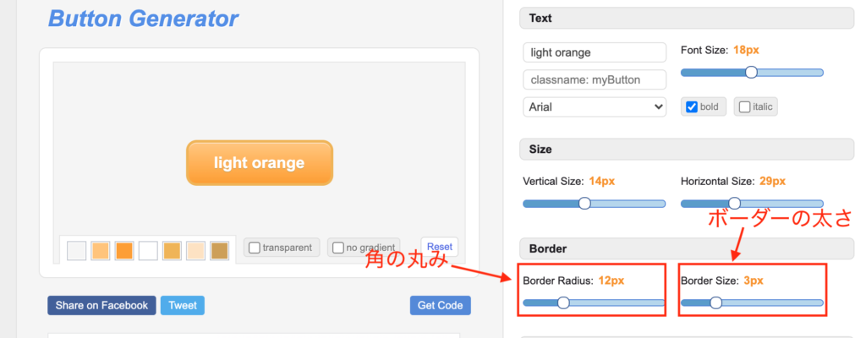Click the Border Size slider handle
866x338 pixels.
[715, 303]
